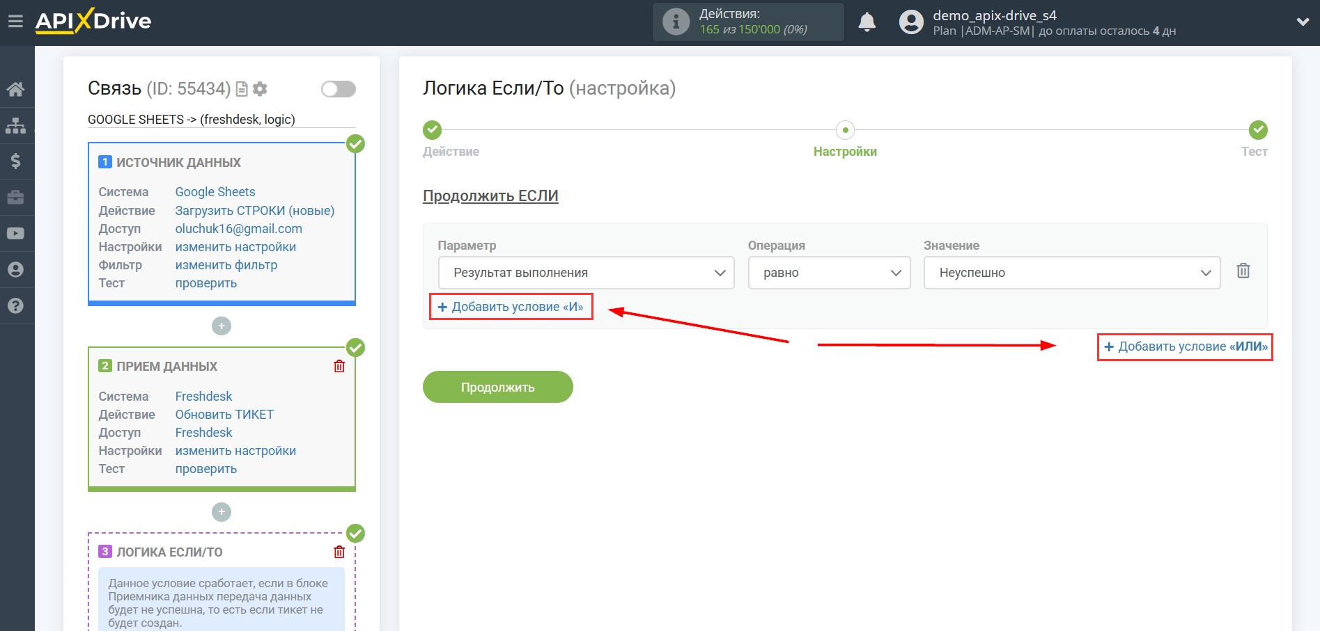Open connections sitemap sidebar icon
The width and height of the screenshot is (1320, 631).
point(15,125)
